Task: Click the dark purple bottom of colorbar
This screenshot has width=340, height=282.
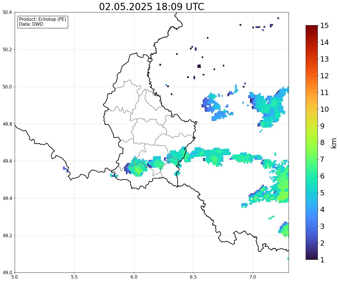Action: coord(312,257)
